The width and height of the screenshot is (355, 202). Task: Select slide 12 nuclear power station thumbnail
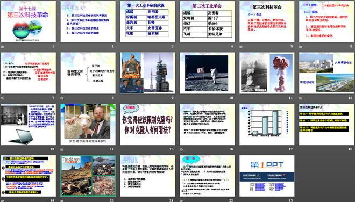click(x=326, y=73)
